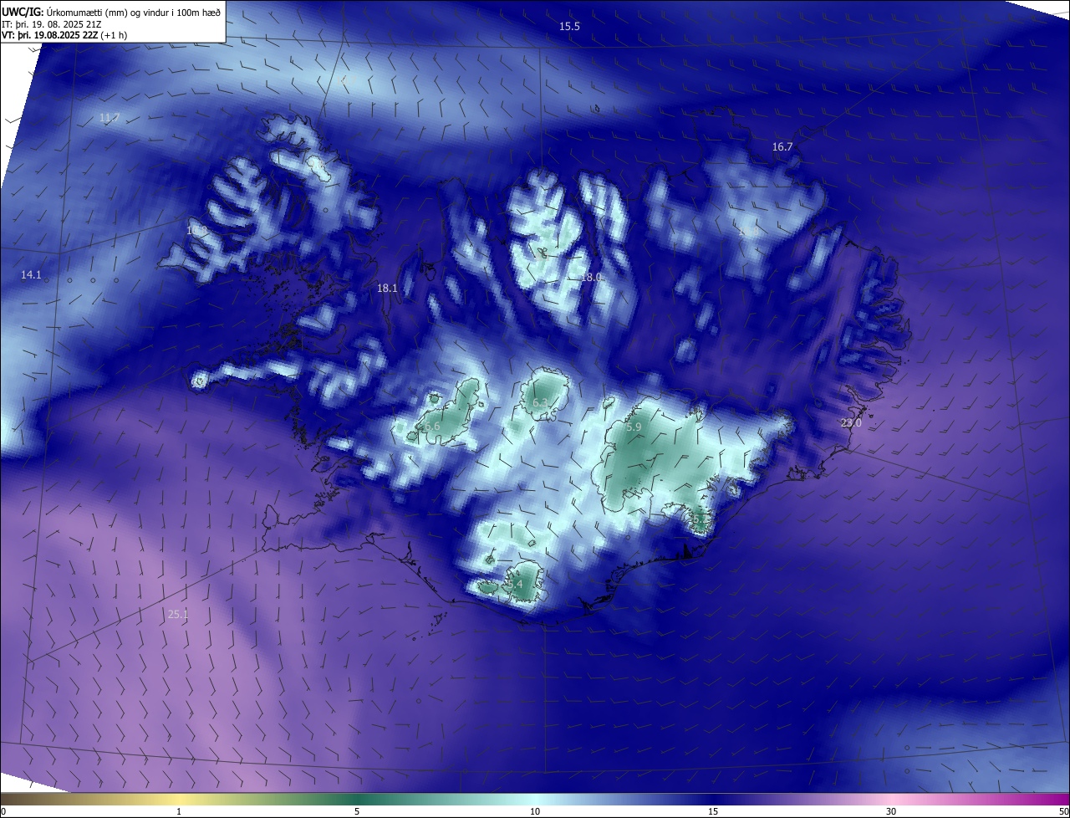The image size is (1070, 818).
Task: Click the 6.3 value label on the glacier
Action: (540, 403)
